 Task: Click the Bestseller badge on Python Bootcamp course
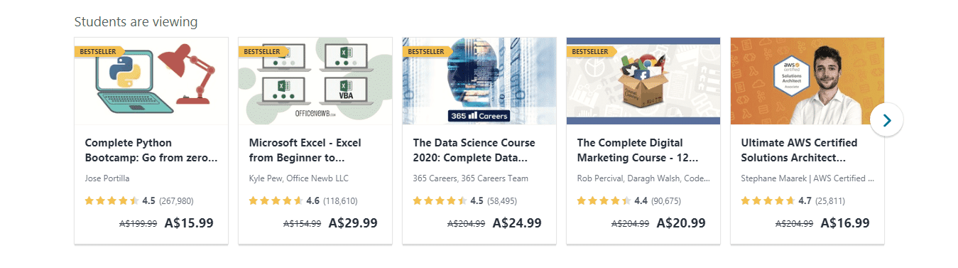pyautogui.click(x=99, y=51)
